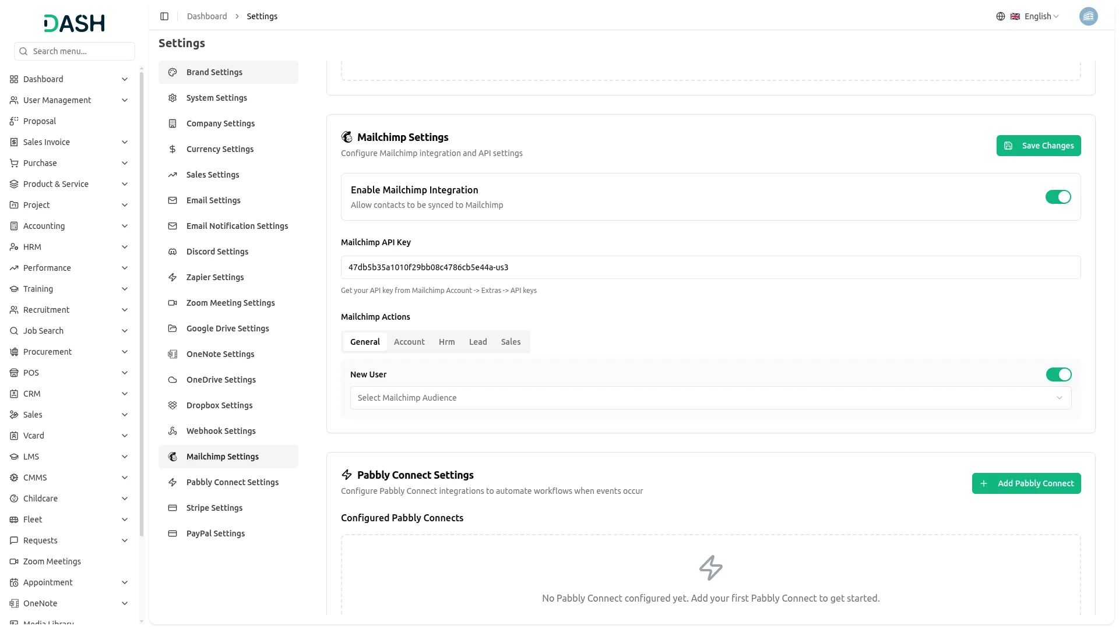The image size is (1119, 629).
Task: Click the search magnifier in menu search
Action: tap(23, 51)
